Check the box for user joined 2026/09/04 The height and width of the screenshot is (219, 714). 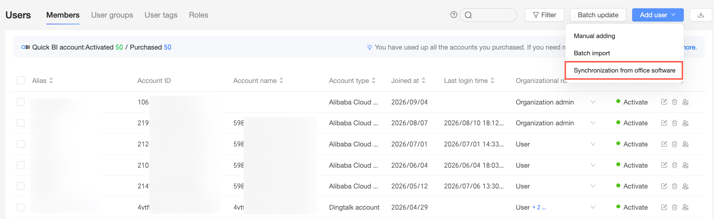pos(21,102)
